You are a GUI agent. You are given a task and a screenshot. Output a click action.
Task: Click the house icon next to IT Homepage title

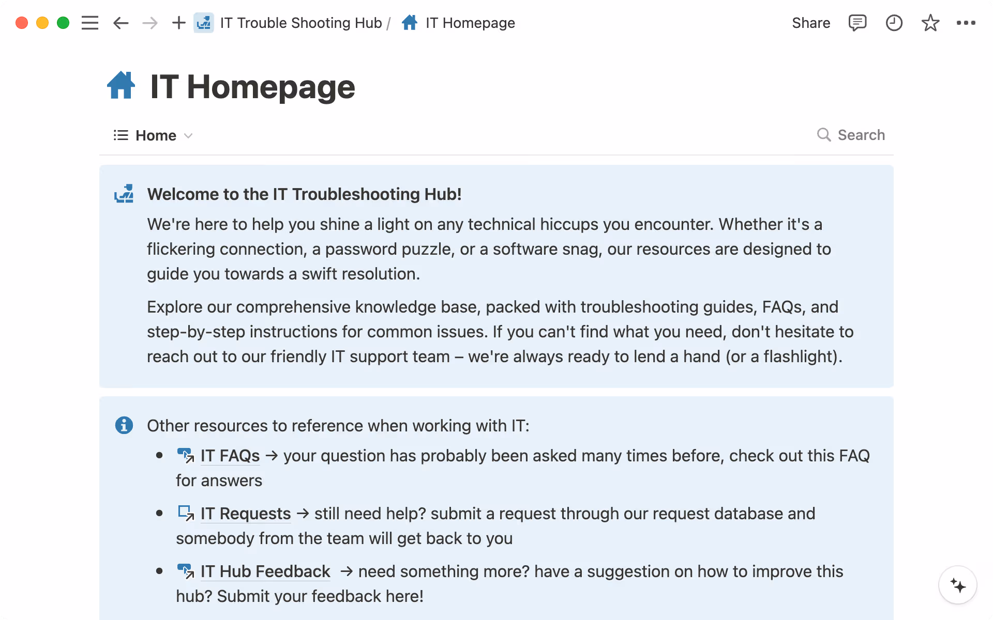(x=121, y=85)
